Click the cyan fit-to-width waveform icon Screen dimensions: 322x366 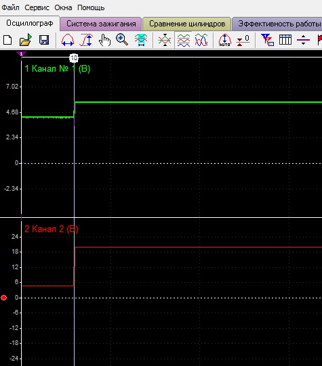coord(141,40)
